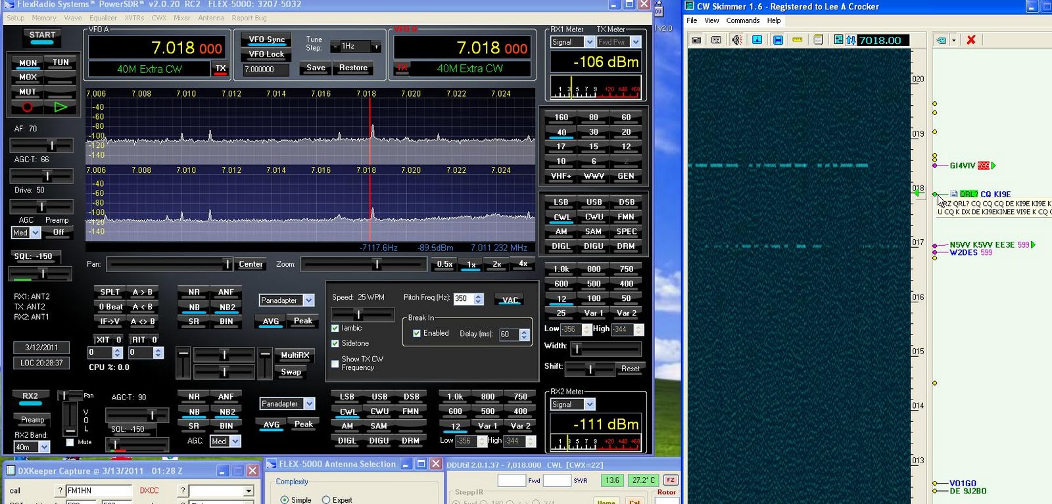Click the call field containing FM1HN
Viewport: 1052px width, 504px height.
point(99,490)
